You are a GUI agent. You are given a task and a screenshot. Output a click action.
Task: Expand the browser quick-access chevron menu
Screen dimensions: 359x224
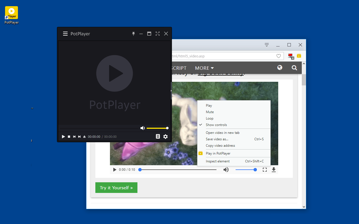tap(266, 45)
